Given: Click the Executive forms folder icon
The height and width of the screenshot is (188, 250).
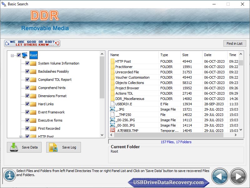Looking at the screenshot, I should [x=33, y=120].
